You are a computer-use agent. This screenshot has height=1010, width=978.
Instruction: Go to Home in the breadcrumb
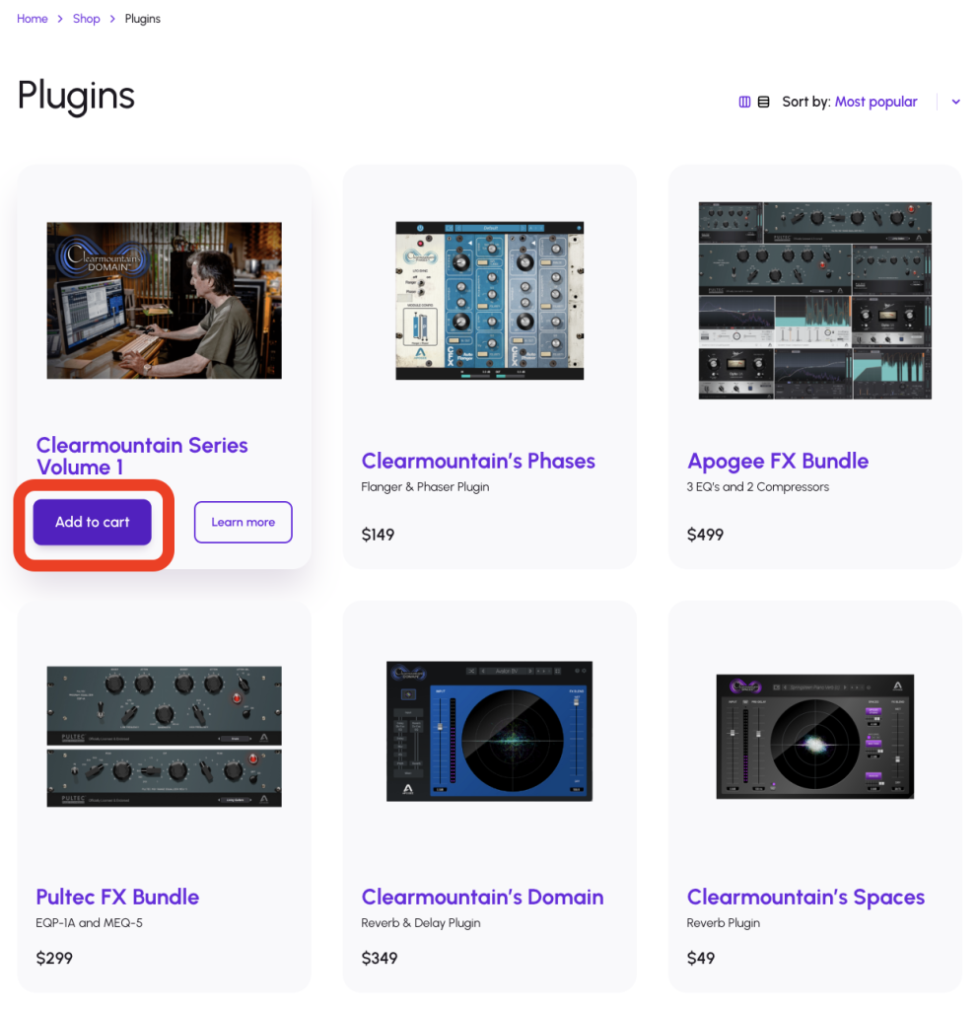click(33, 19)
